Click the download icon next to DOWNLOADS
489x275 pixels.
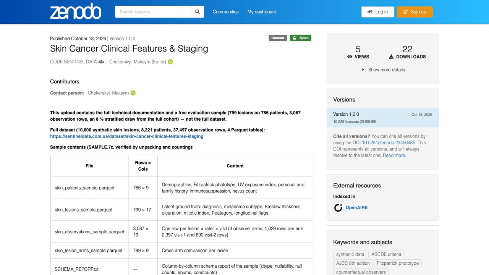[x=391, y=57]
